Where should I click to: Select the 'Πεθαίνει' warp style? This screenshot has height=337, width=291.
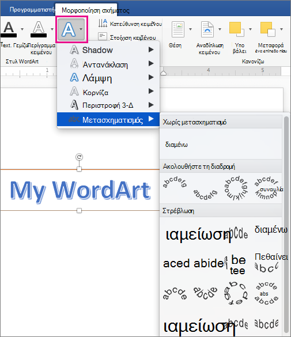coord(271,257)
